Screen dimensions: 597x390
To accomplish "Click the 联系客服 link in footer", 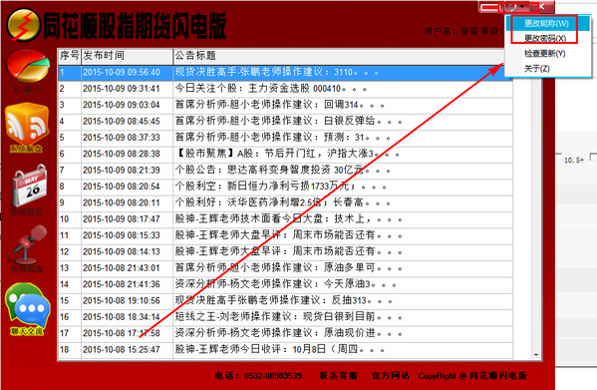I will pos(338,376).
